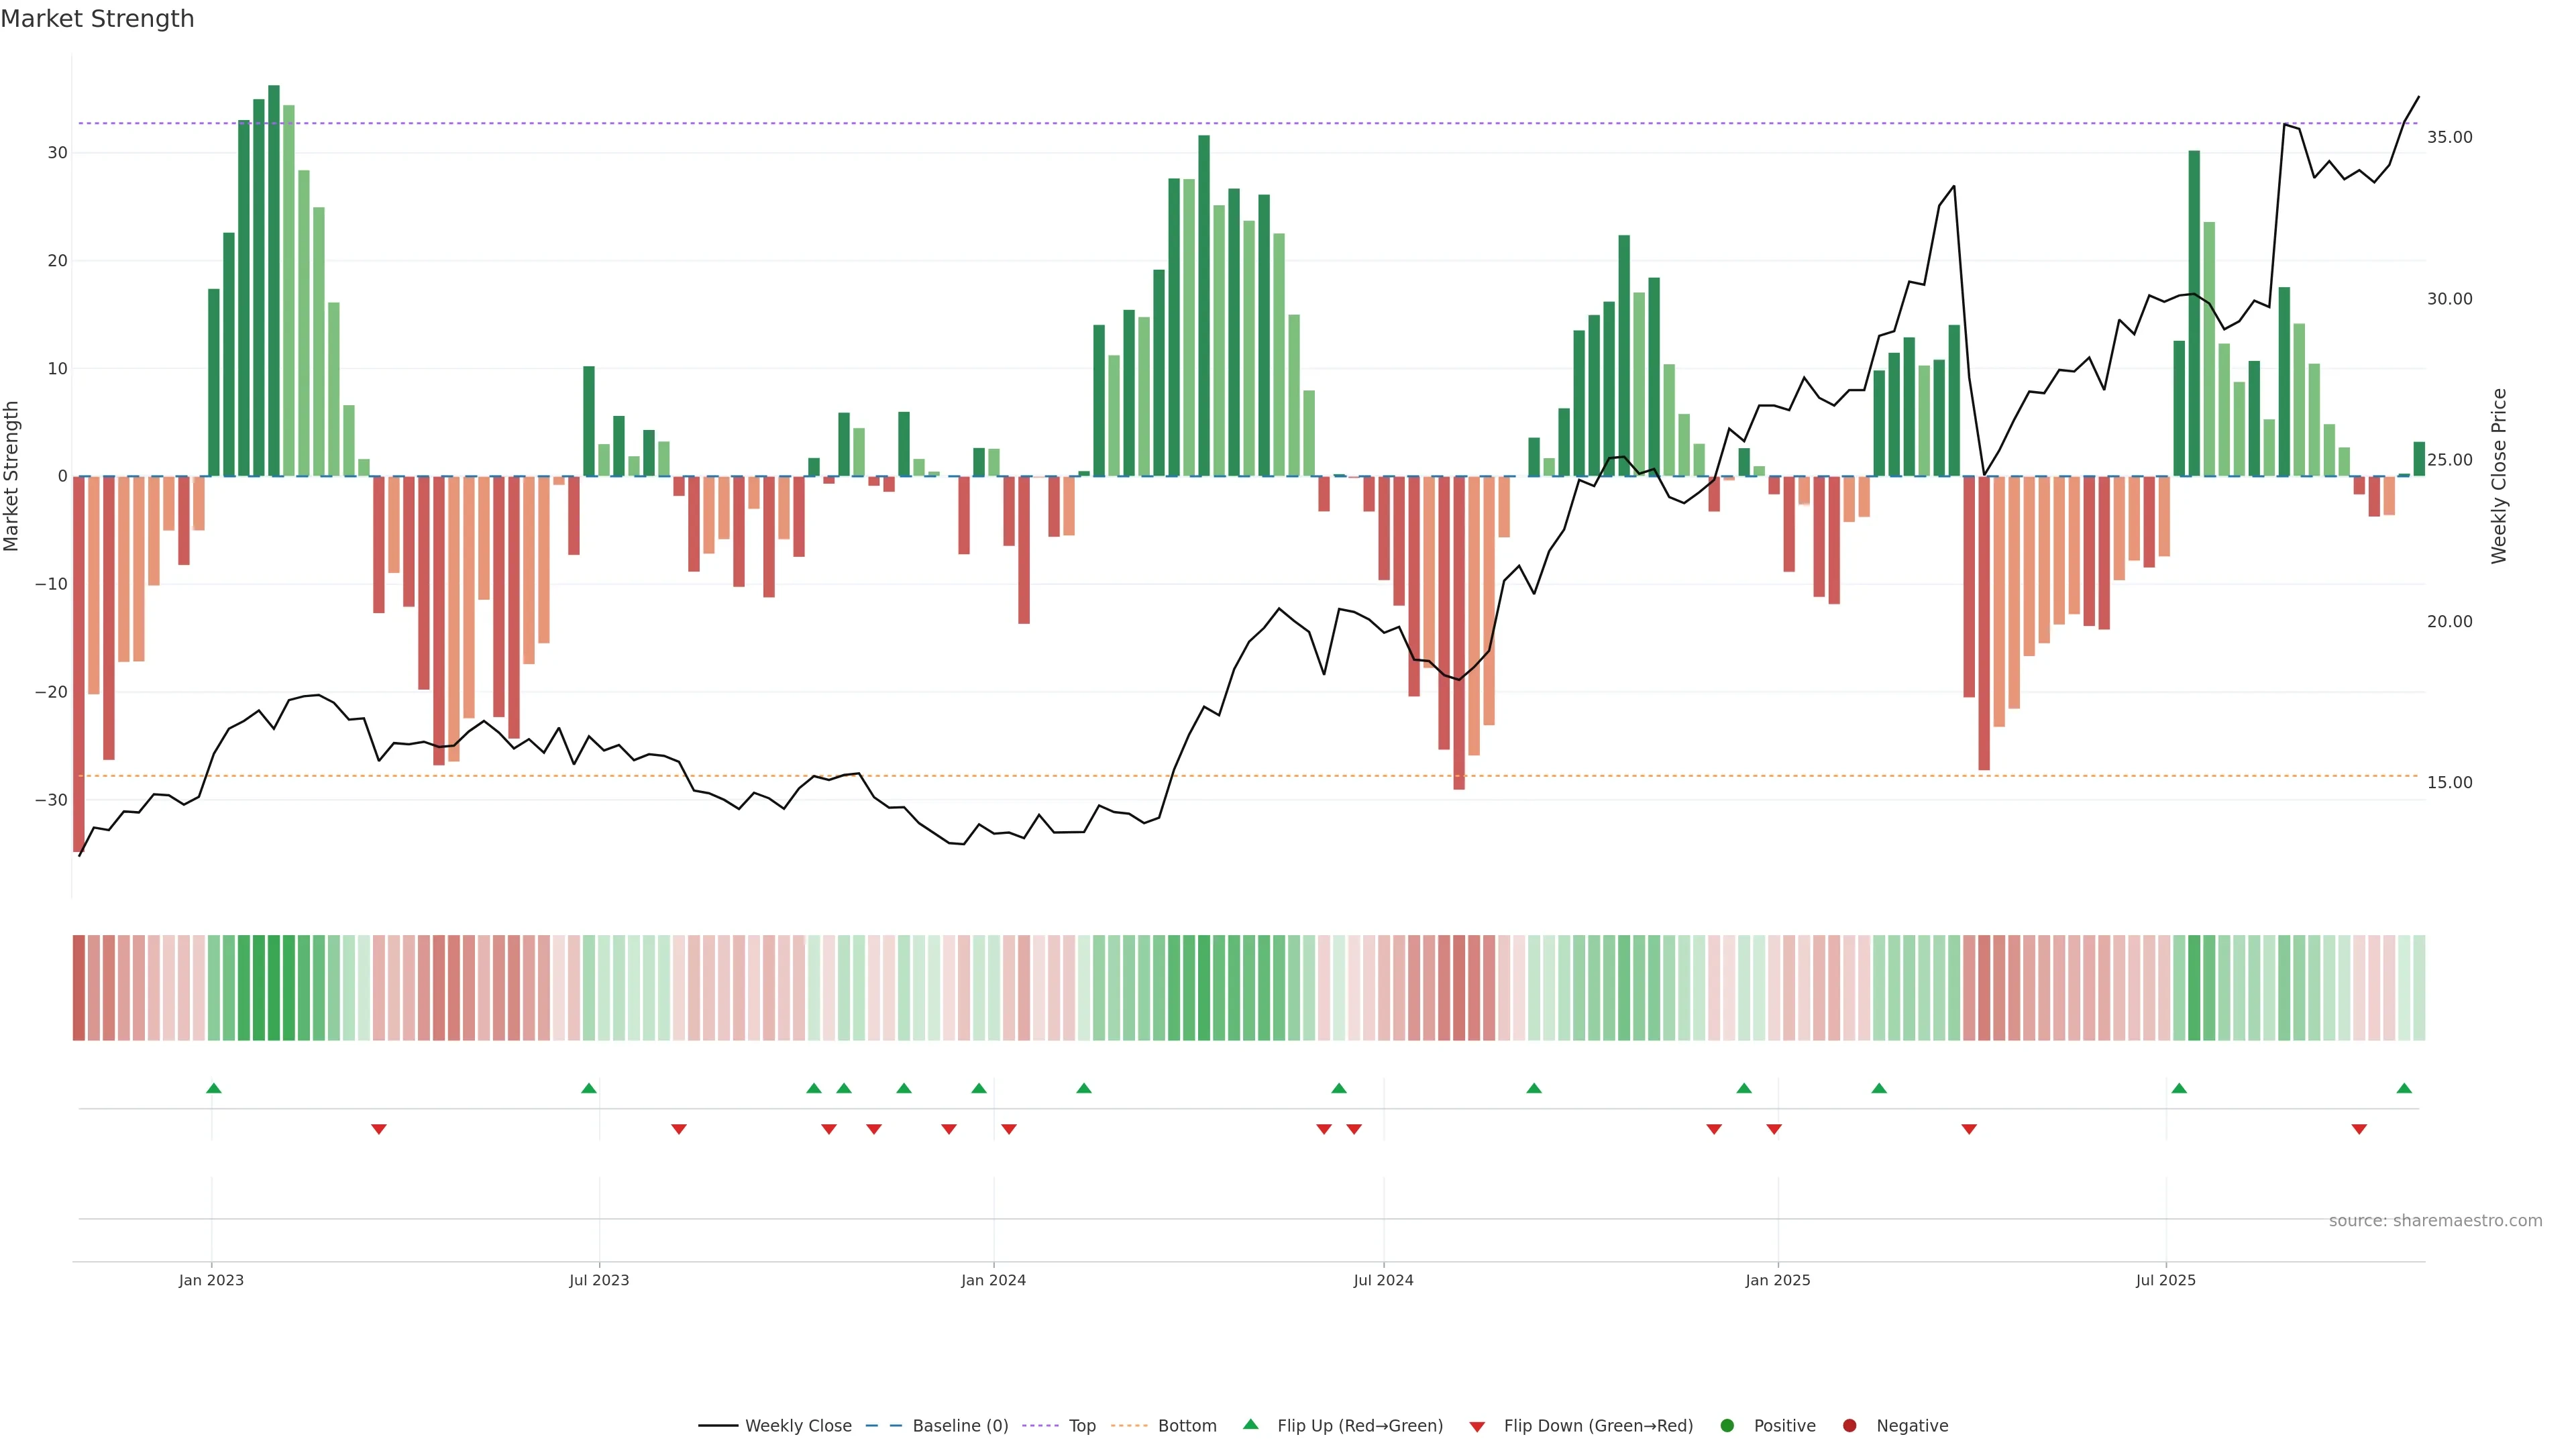Viewport: 2576px width, 1449px height.
Task: Click the last red flip-down triangle marker
Action: [x=2359, y=1129]
